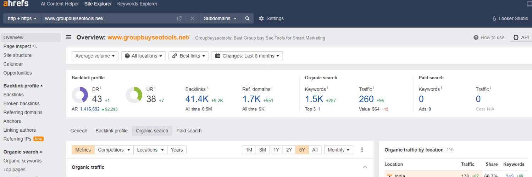Click the Backlinks info icon

pos(207,88)
